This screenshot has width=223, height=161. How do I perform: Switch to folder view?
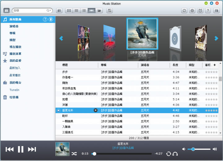(99, 11)
